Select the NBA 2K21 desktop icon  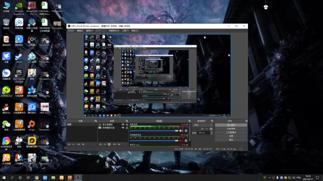pyautogui.click(x=44, y=108)
